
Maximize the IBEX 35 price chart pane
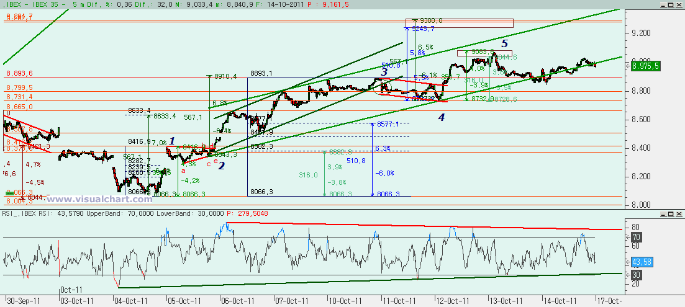point(671,4)
